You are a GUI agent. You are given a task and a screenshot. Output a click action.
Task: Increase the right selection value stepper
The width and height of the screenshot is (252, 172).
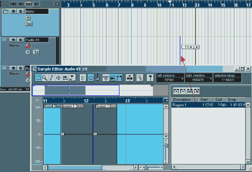point(211,79)
